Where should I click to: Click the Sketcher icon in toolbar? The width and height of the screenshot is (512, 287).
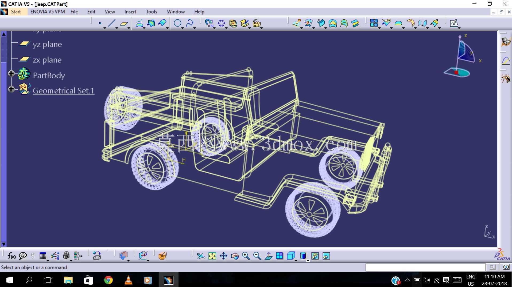(x=454, y=23)
